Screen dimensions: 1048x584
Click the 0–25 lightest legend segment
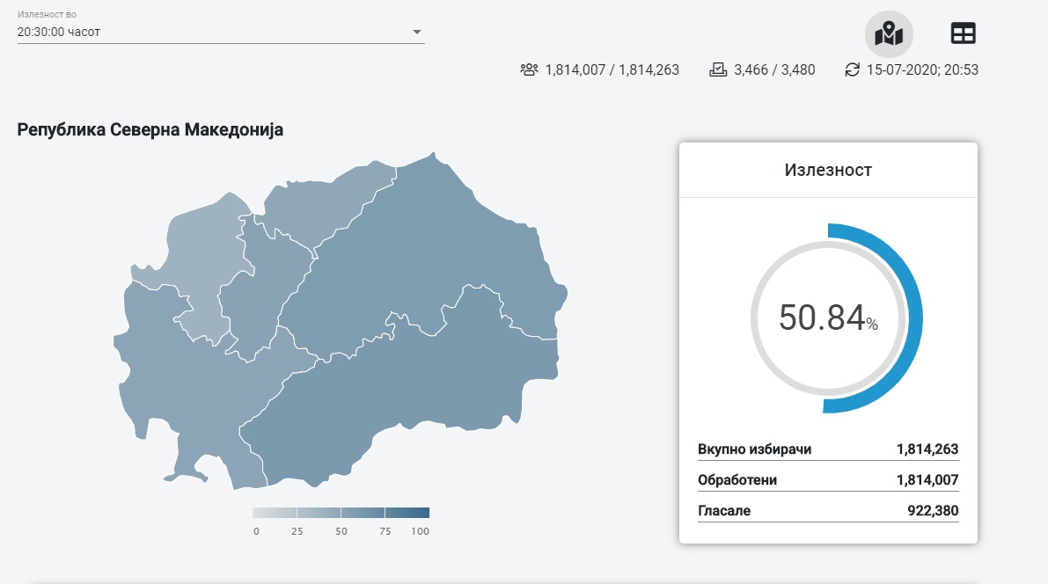pyautogui.click(x=275, y=513)
